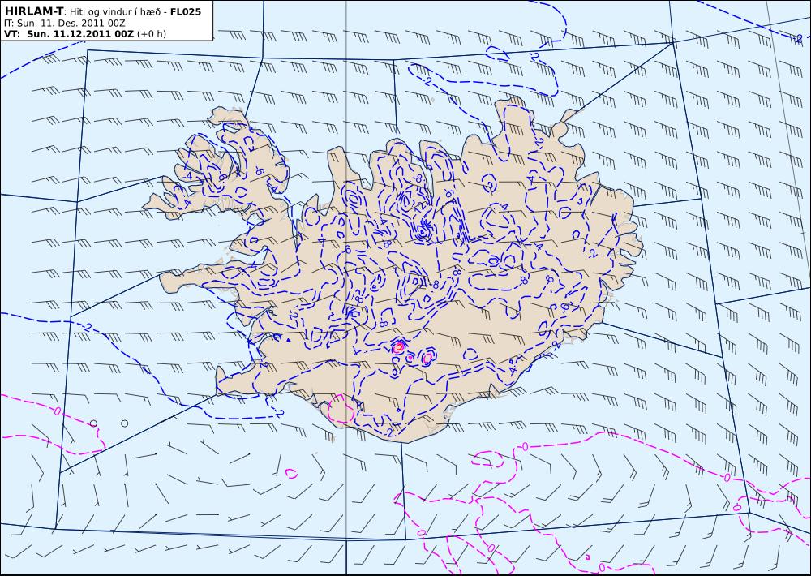Click the 'VT: Sun. 11.12.2011 00Z (+0 h)' line

tap(85, 34)
